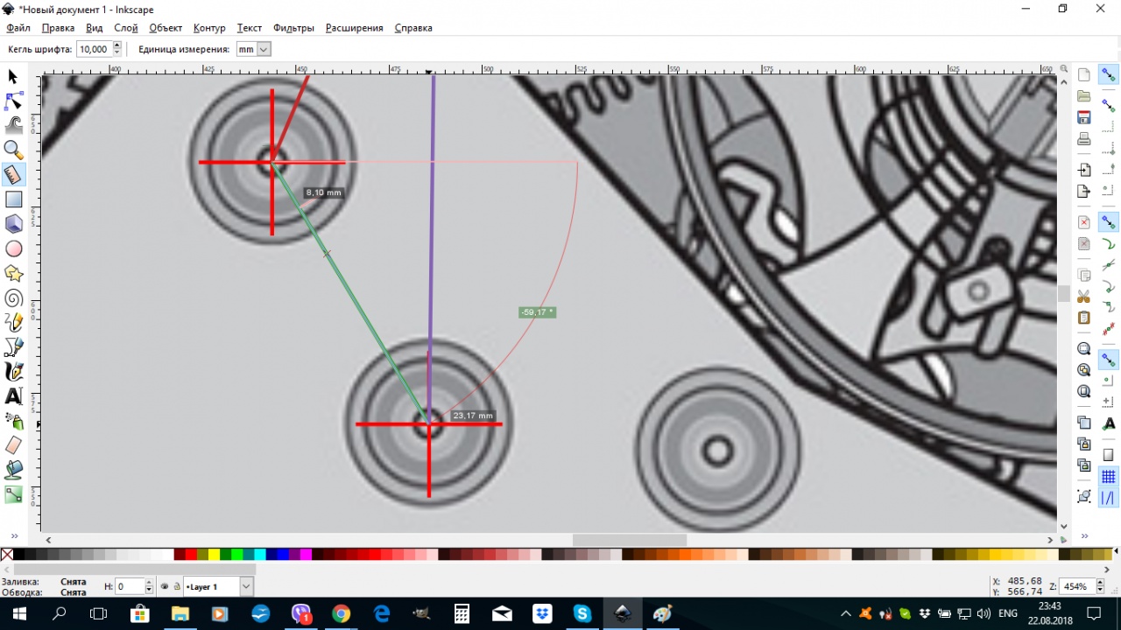The width and height of the screenshot is (1121, 630).
Task: Choose the Zoom magnifier tool
Action: coord(13,150)
